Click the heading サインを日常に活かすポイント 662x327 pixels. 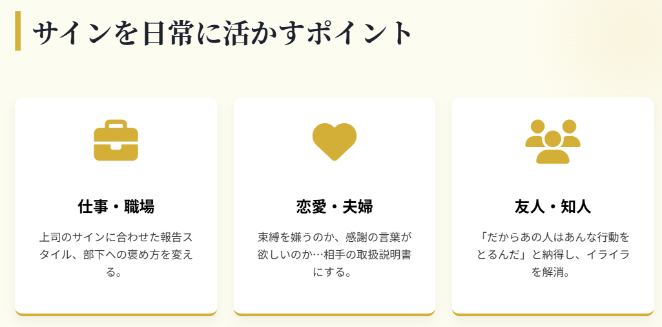click(222, 32)
